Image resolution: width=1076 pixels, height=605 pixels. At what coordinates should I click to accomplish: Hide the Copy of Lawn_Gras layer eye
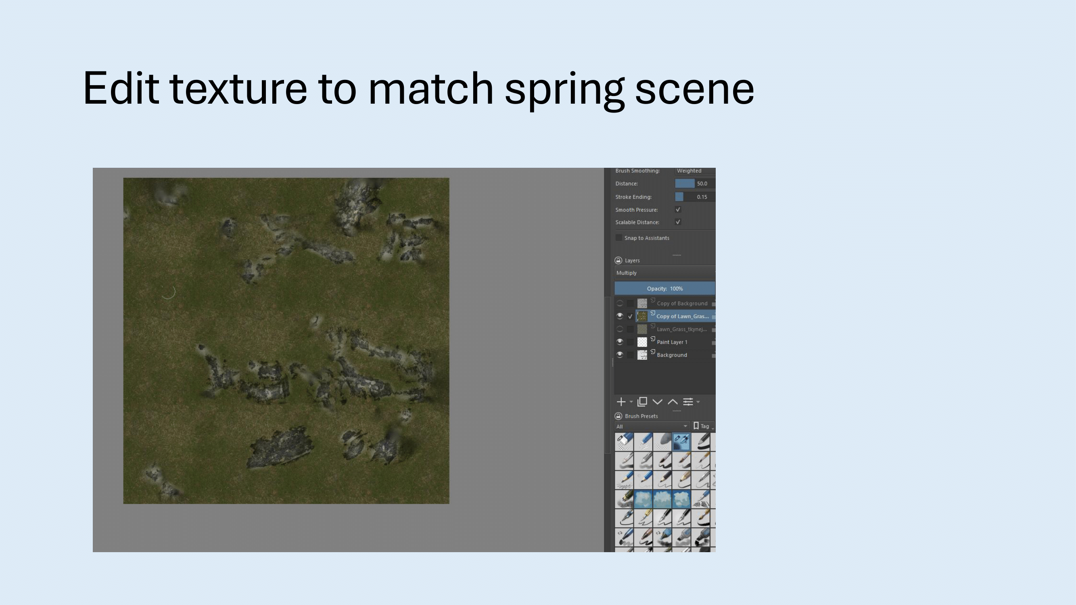point(620,316)
